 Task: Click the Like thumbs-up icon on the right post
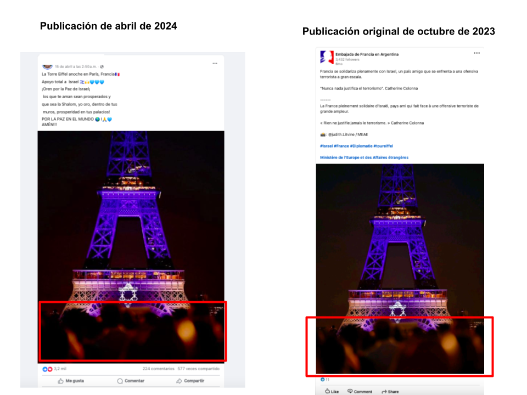327,391
